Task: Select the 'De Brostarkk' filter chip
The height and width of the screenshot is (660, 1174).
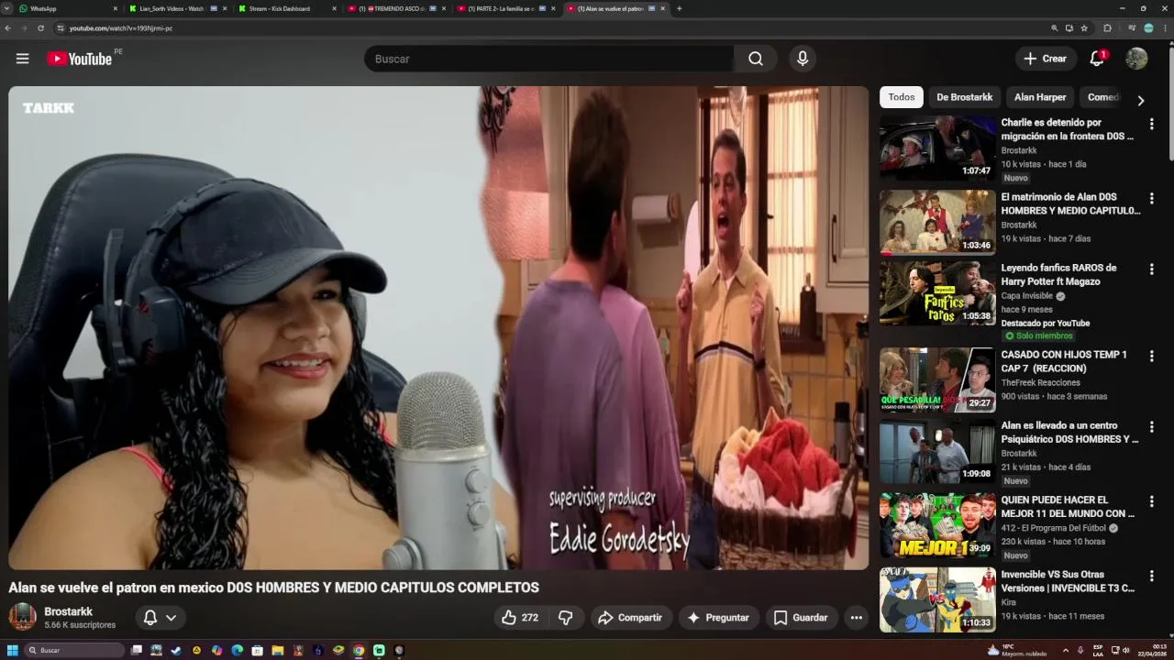Action: point(964,97)
